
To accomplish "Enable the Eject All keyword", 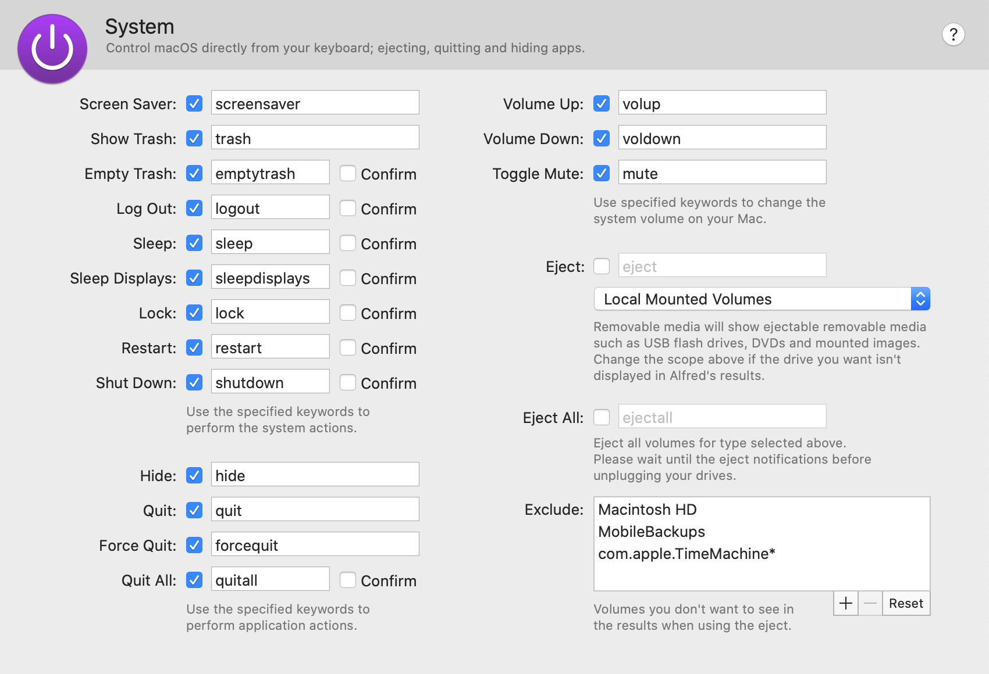I will [601, 417].
